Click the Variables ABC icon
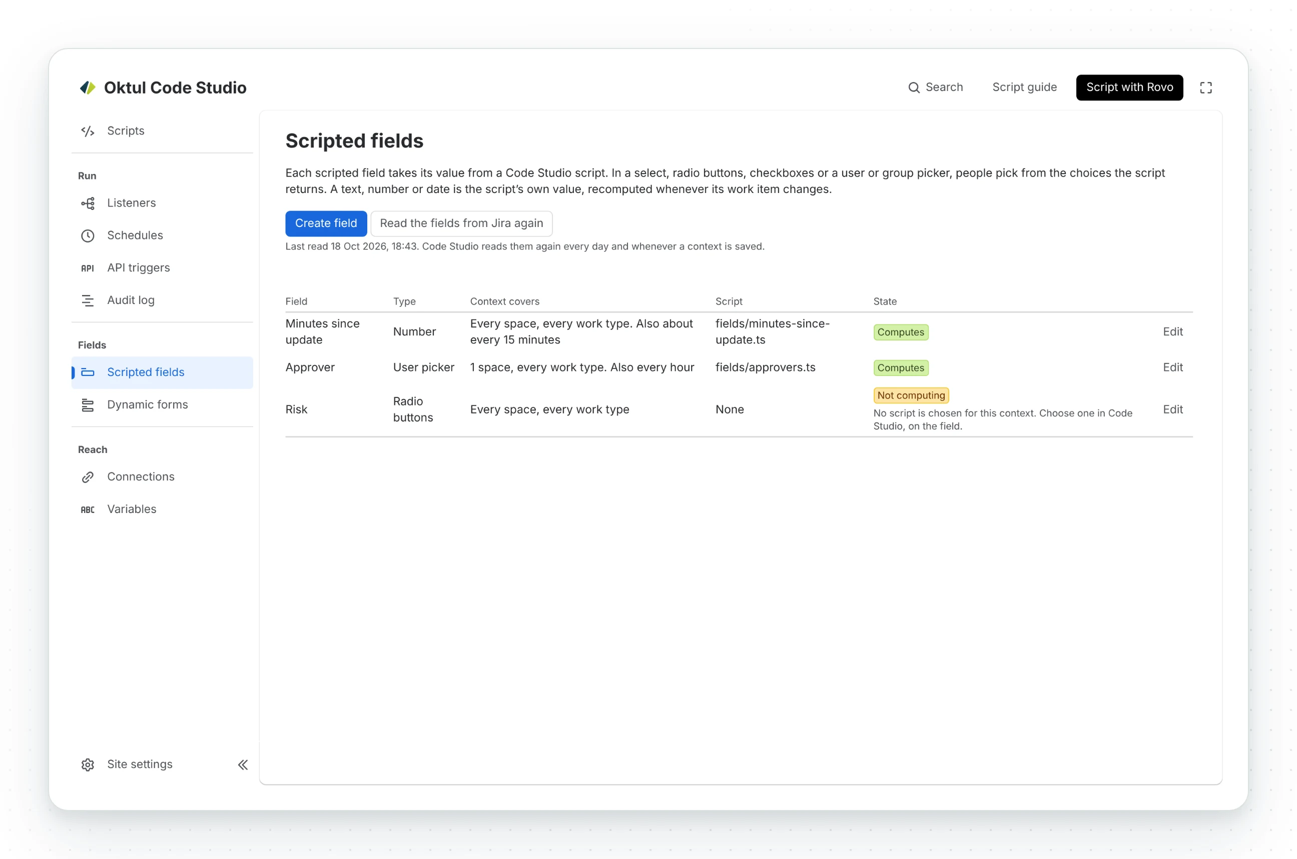Viewport: 1297px width, 859px height. point(88,509)
